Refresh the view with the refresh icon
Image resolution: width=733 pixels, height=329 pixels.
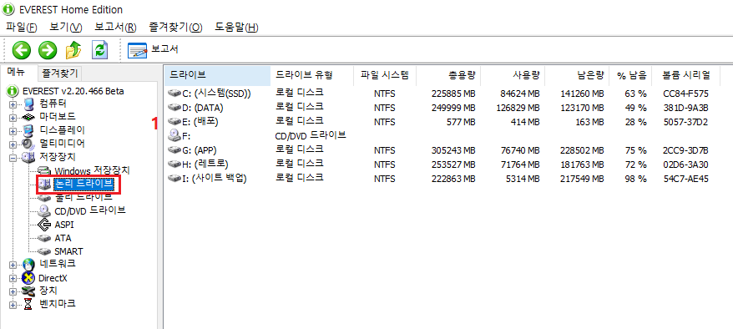click(x=99, y=50)
